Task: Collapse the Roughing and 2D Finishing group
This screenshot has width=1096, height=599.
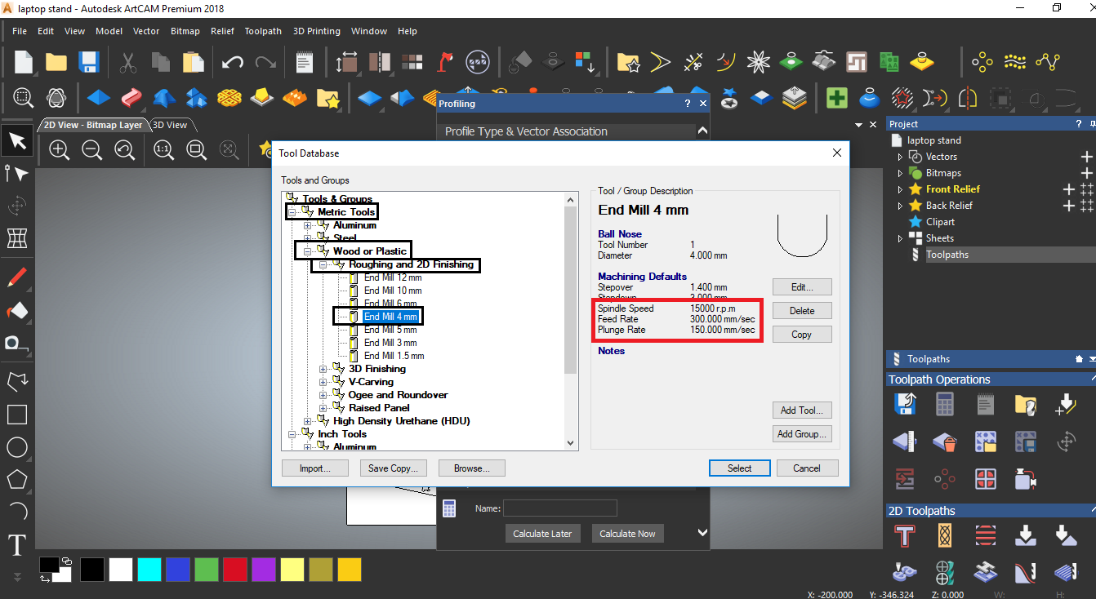Action: click(323, 264)
